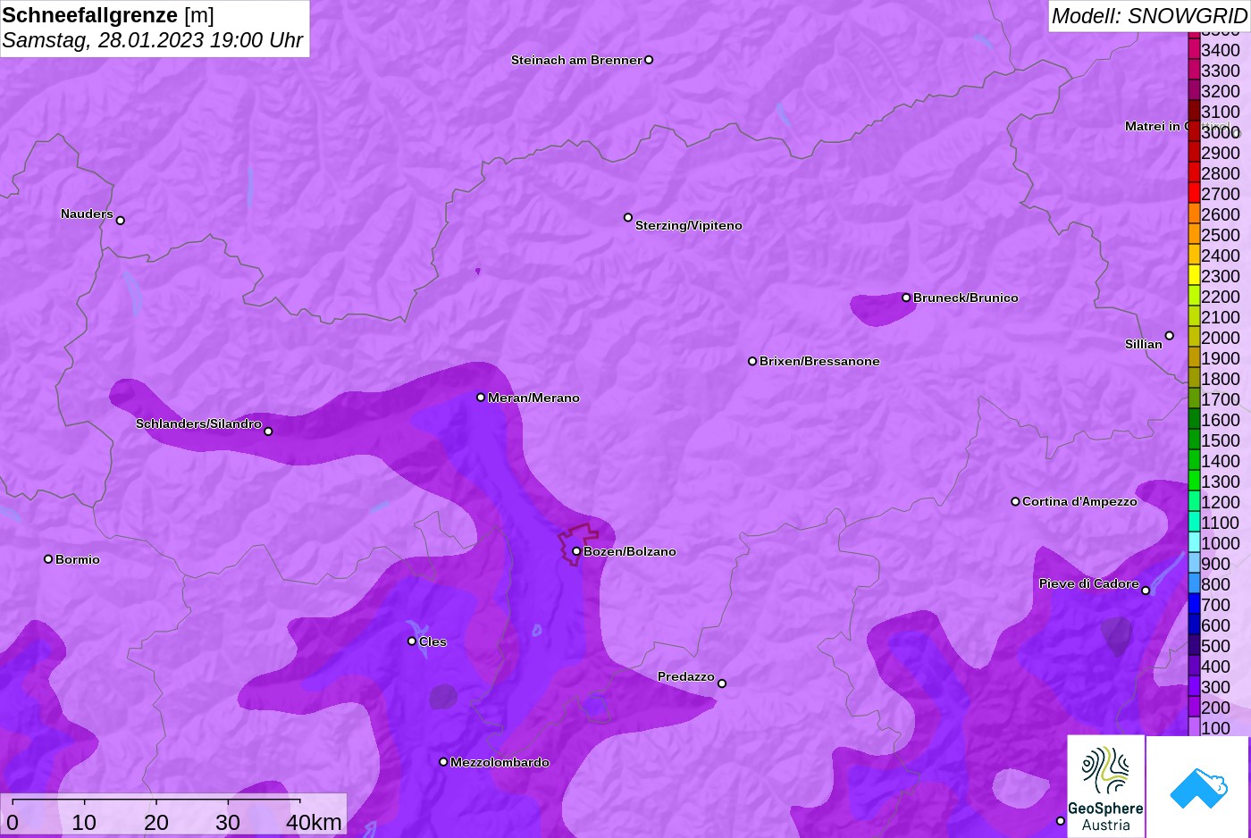Click the 2300 m yellow legend swatch

pos(1194,275)
